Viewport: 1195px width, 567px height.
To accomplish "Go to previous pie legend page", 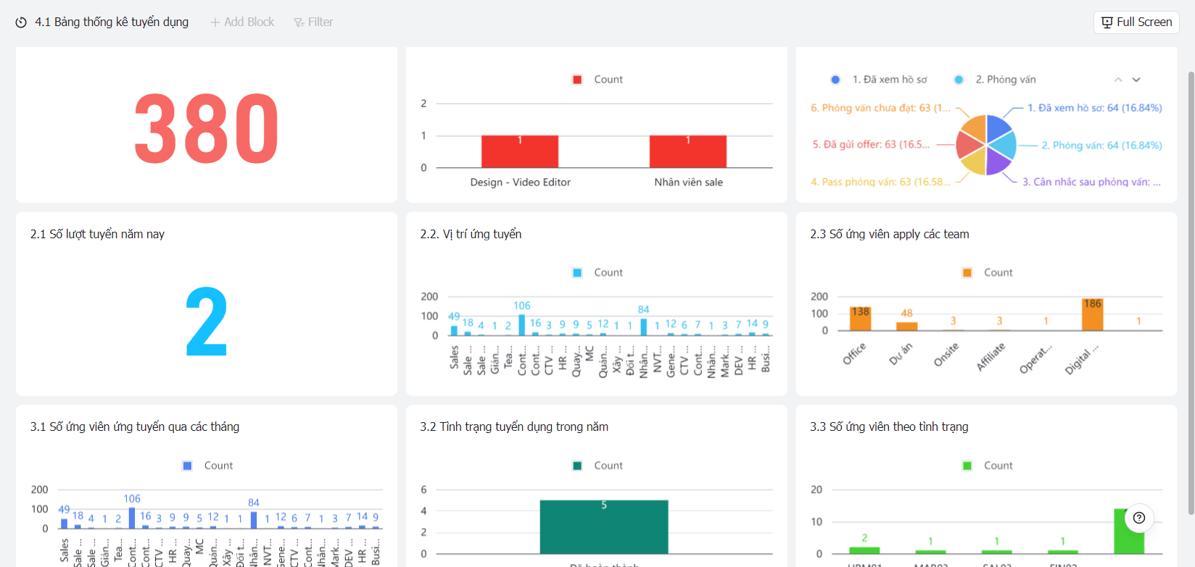I will tap(1118, 80).
